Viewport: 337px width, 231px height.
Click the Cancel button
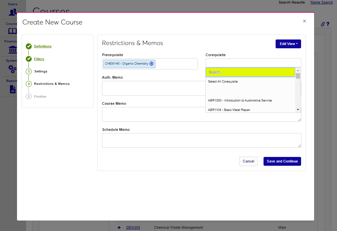coord(248,161)
